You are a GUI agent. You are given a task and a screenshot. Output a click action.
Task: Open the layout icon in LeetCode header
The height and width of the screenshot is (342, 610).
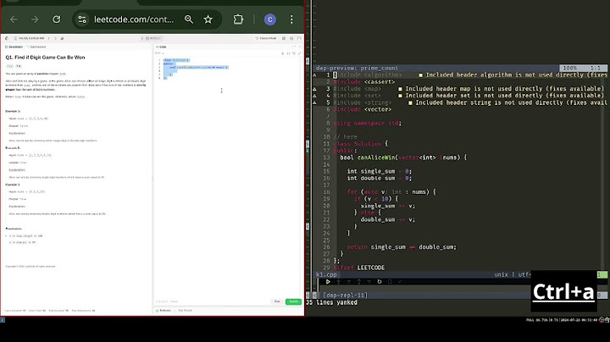pyautogui.click(x=284, y=38)
